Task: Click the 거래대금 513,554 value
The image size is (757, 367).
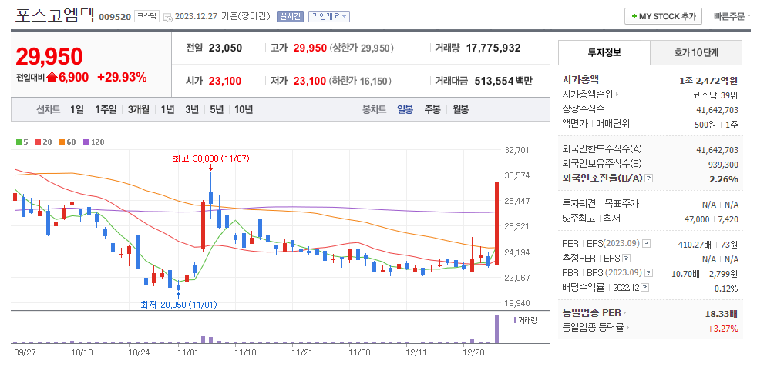Action: (x=494, y=81)
